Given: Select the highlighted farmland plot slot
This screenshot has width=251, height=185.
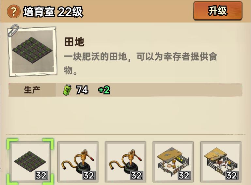Looking at the screenshot, I should click(x=30, y=162).
